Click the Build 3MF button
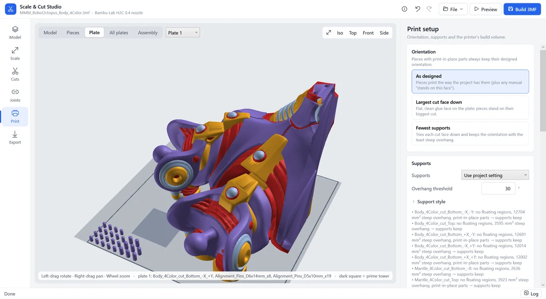The height and width of the screenshot is (299, 546). 522,9
